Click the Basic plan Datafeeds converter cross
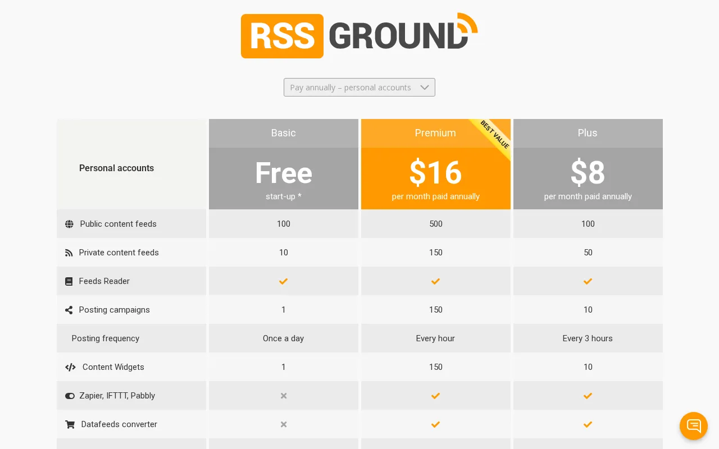719x449 pixels. [x=284, y=424]
